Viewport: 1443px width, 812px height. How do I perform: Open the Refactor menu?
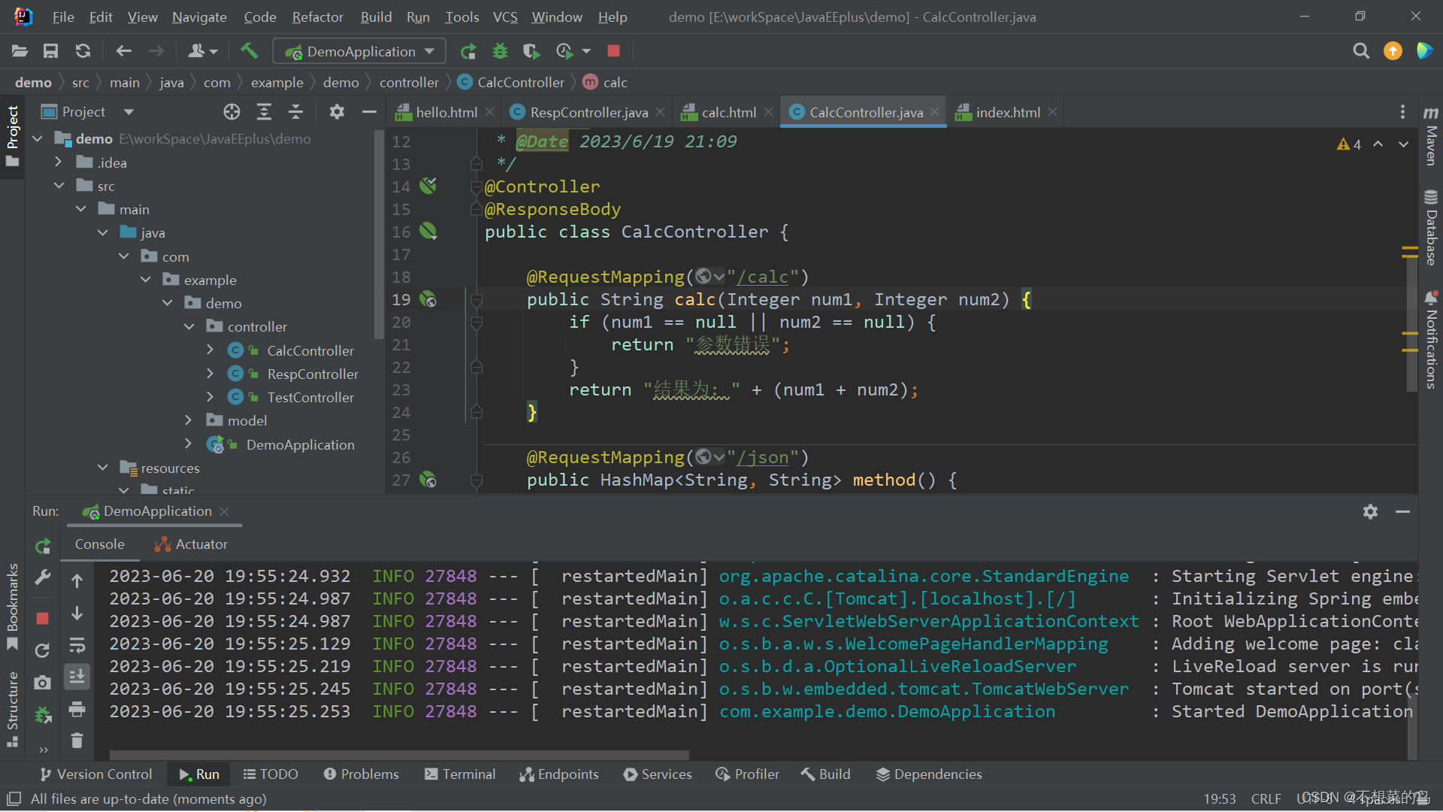[x=317, y=17]
